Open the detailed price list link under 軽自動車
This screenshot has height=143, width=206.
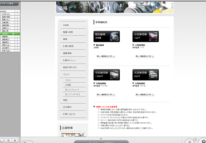pyautogui.click(x=106, y=56)
